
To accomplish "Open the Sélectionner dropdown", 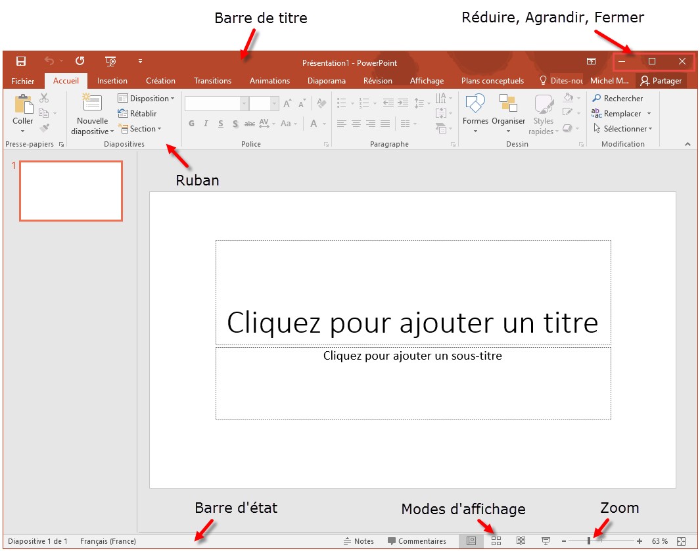I will coord(622,129).
